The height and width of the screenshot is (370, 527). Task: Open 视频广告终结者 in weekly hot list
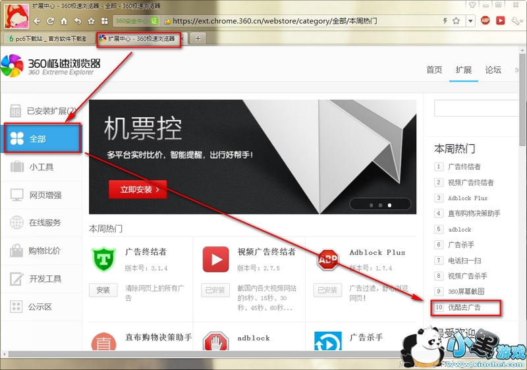pos(470,182)
